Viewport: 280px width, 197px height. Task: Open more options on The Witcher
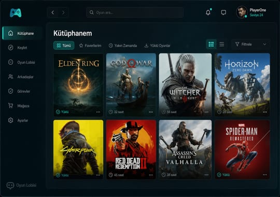(206, 112)
